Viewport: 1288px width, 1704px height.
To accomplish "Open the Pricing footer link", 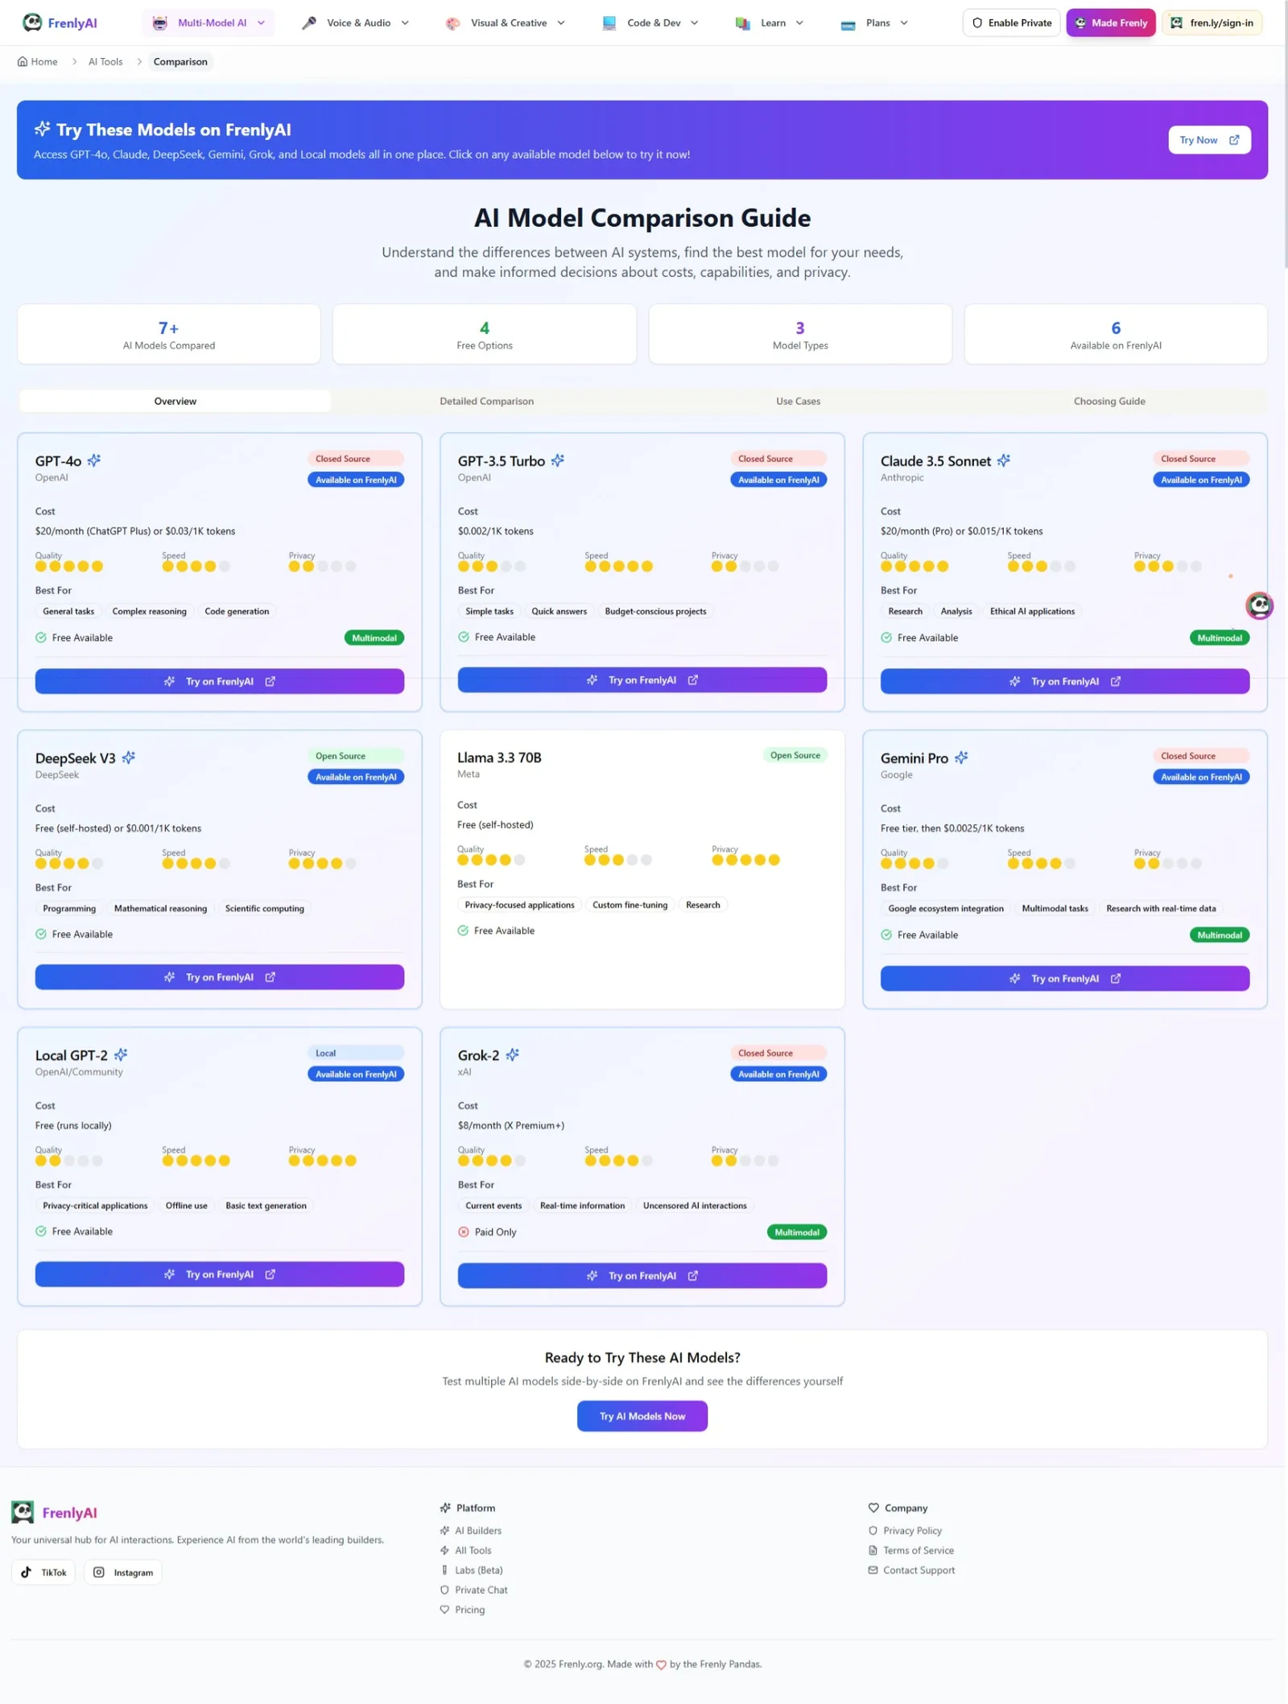I will tap(469, 1609).
